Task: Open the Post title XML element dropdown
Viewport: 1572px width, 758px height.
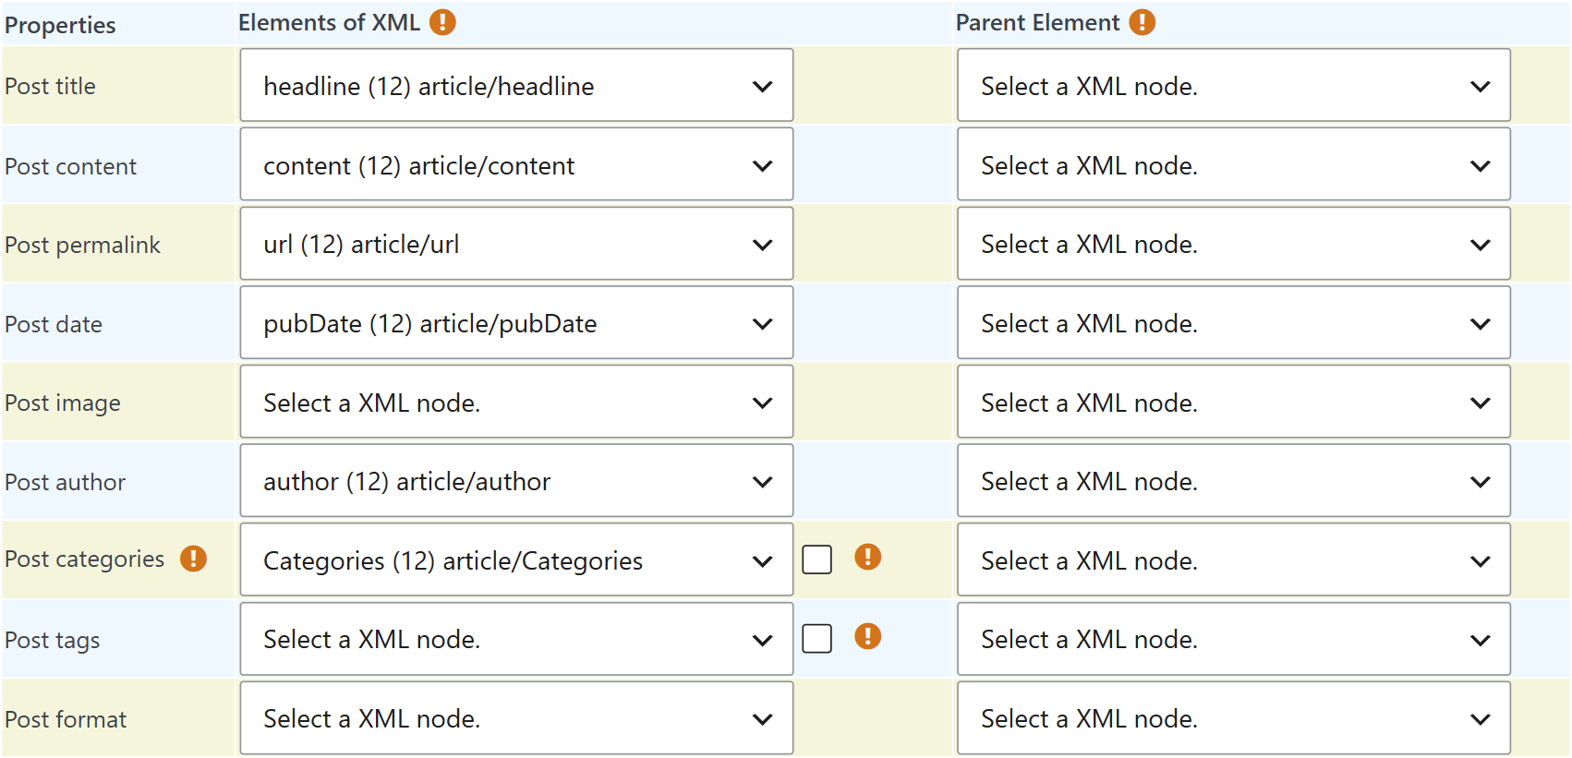Action: (x=516, y=86)
